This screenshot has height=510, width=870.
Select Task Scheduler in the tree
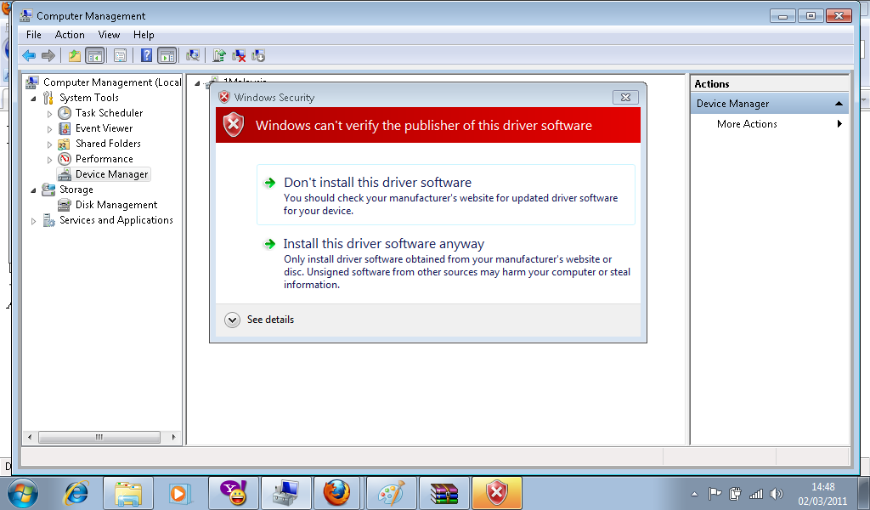[x=110, y=113]
